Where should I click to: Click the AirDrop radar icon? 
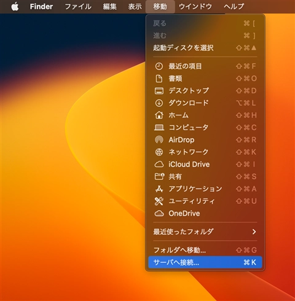pyautogui.click(x=159, y=140)
